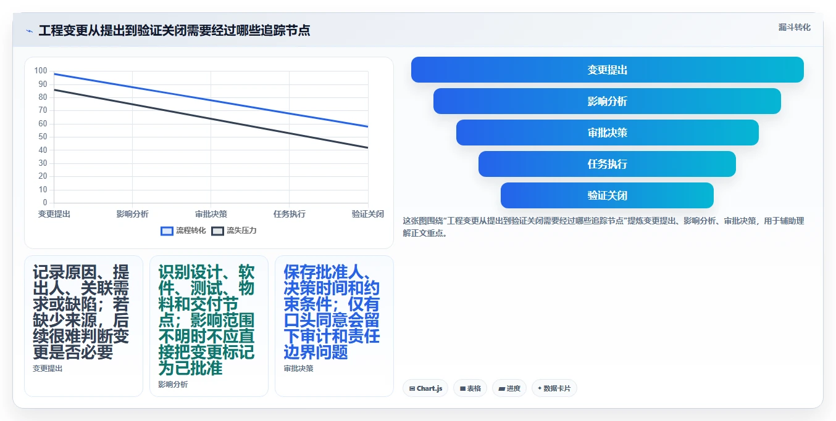Click the 验证关闭 x-axis label
This screenshot has height=421, width=836.
pos(368,214)
